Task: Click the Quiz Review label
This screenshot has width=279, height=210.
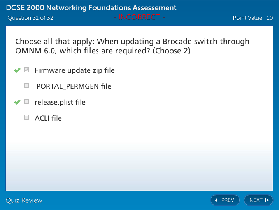Action: pyautogui.click(x=24, y=200)
